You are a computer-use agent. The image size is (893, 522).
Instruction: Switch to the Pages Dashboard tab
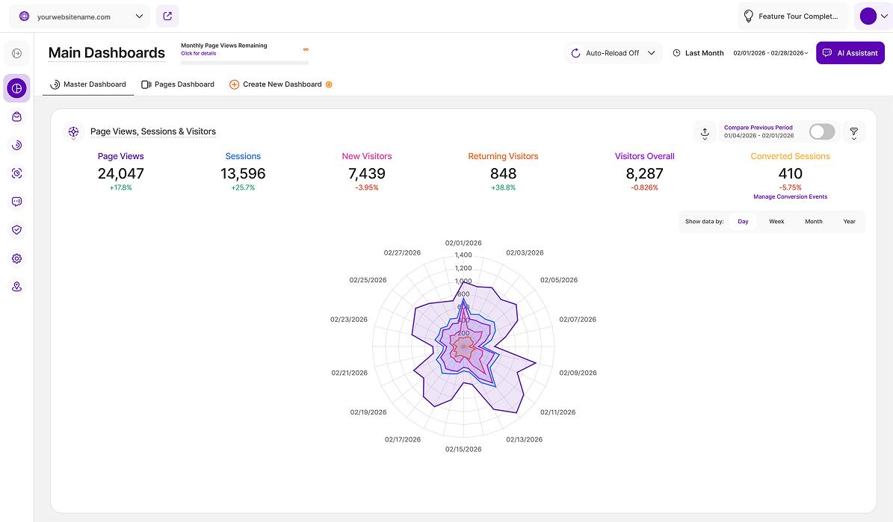pos(178,84)
